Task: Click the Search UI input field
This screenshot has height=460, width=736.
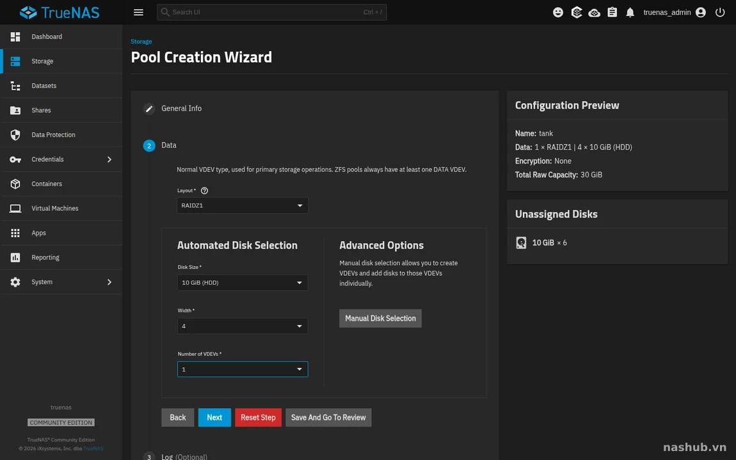Action: (272, 12)
